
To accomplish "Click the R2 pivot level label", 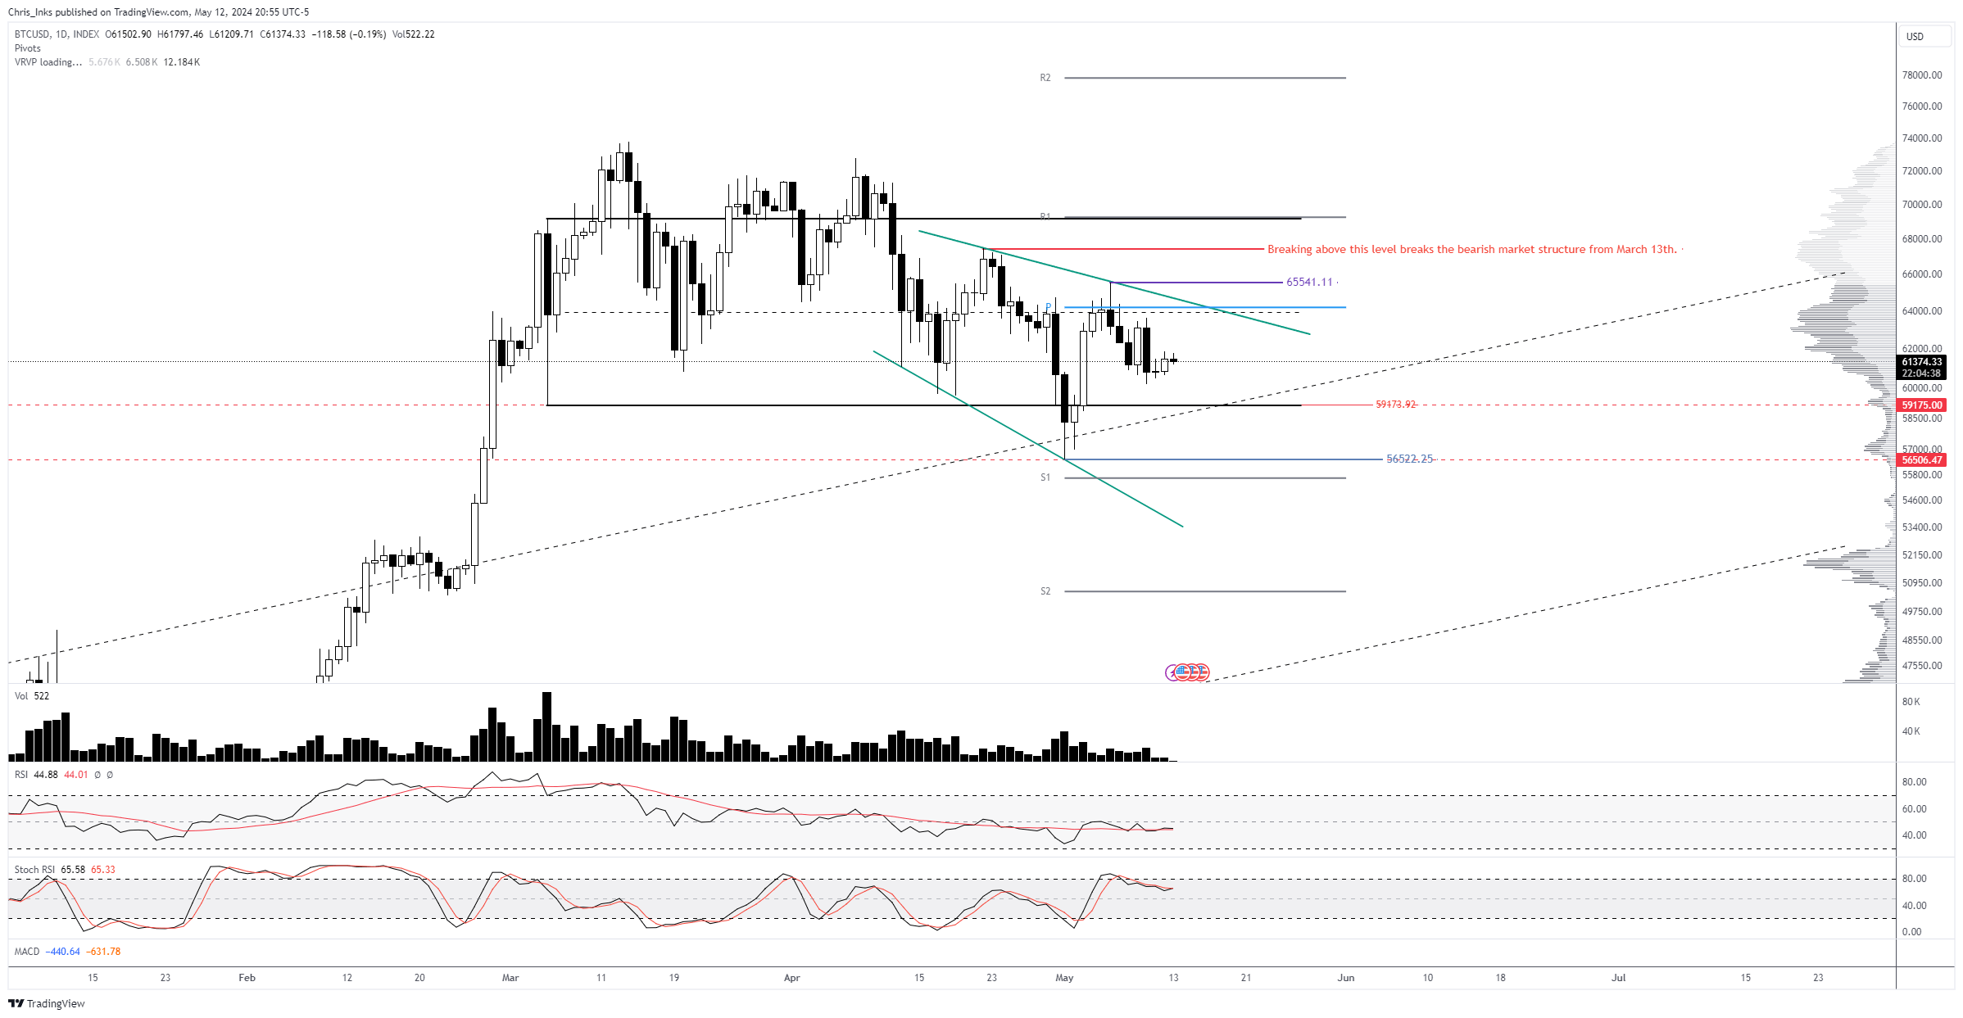I will pyautogui.click(x=1045, y=78).
